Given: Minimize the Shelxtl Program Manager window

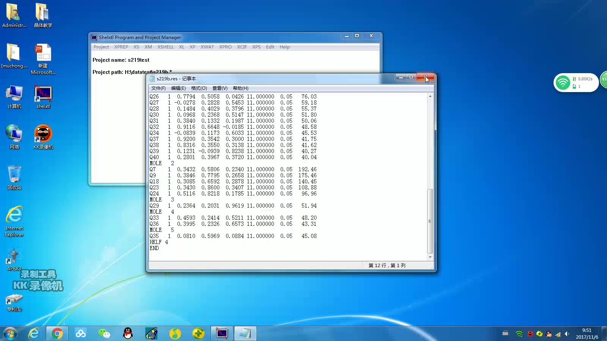Looking at the screenshot, I should click(x=346, y=36).
